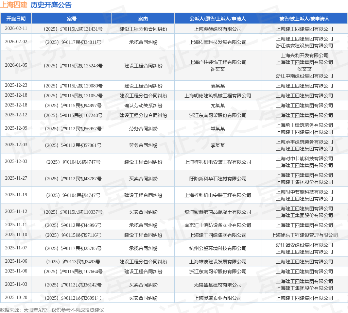348x313 pixels.
Task: Click plaintiff 无锡盛基建材有限公司
Action: coord(218,285)
